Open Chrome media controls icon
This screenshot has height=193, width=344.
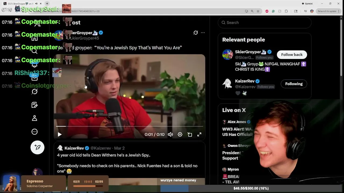[x=306, y=11]
